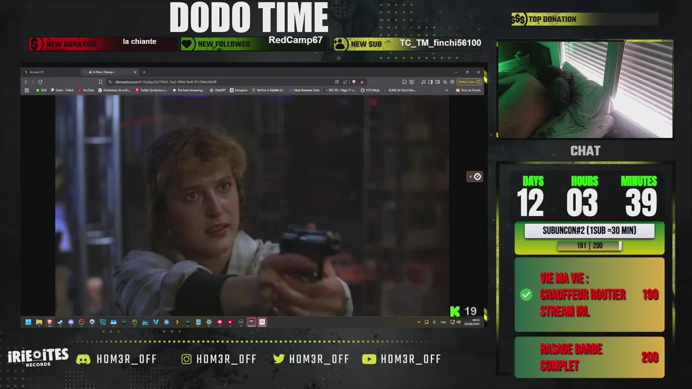The height and width of the screenshot is (389, 692).
Task: Open the KLING AI bookmark
Action: pos(400,90)
